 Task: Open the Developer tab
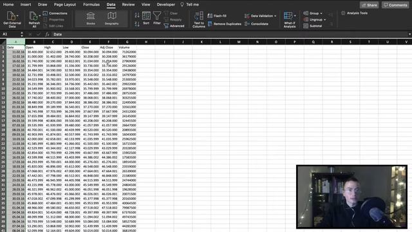(x=166, y=5)
